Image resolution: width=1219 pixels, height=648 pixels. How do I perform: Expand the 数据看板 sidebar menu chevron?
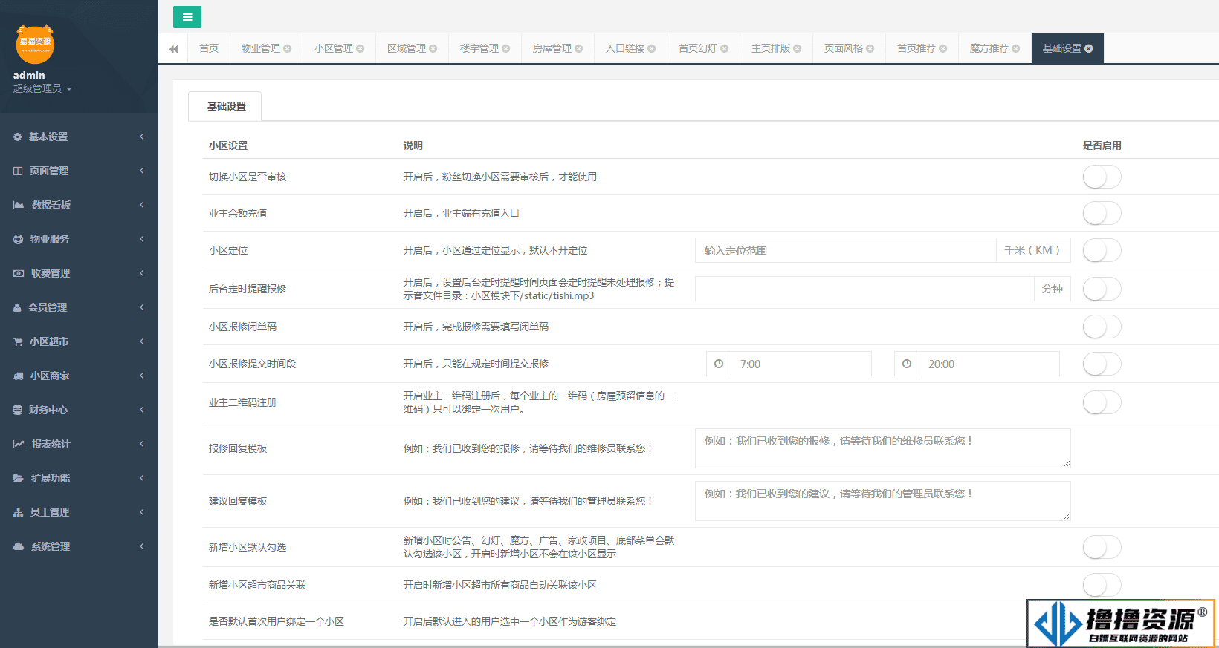point(141,205)
